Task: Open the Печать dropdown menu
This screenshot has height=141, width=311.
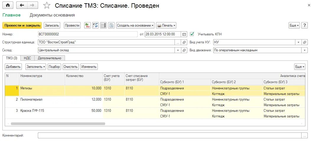Action: coord(166,25)
